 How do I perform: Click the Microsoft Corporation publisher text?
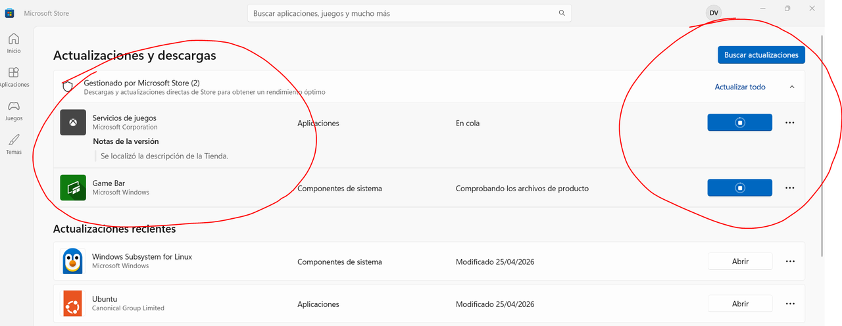pyautogui.click(x=125, y=127)
